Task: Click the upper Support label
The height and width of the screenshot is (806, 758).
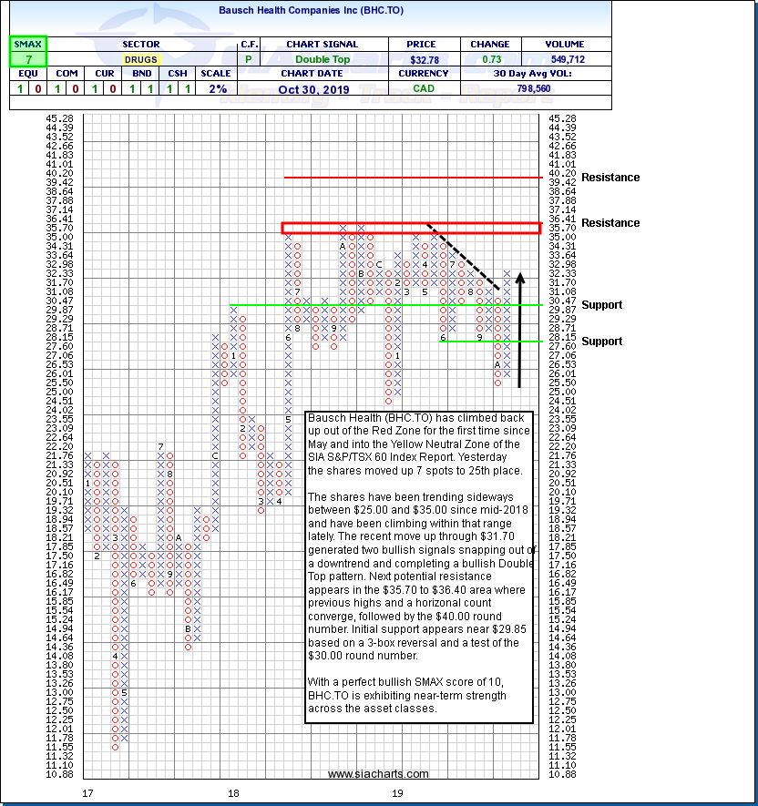Action: 602,305
